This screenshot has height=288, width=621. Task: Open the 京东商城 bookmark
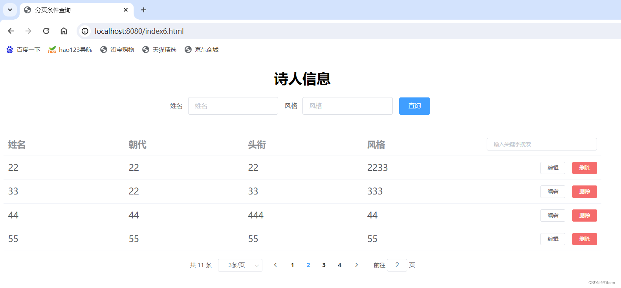[x=202, y=50]
